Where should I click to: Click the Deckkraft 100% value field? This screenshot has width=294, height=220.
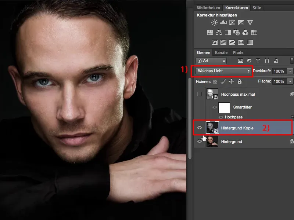click(280, 71)
